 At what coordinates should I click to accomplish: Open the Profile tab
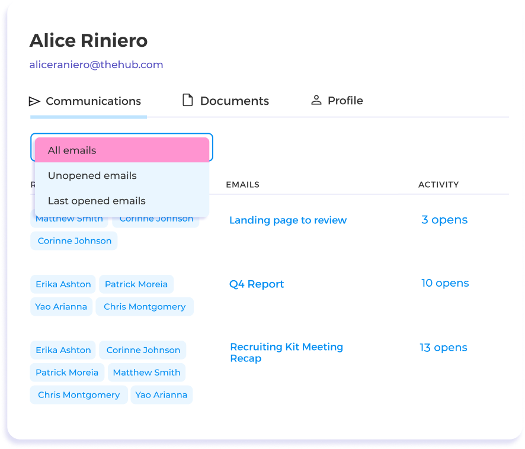click(345, 101)
